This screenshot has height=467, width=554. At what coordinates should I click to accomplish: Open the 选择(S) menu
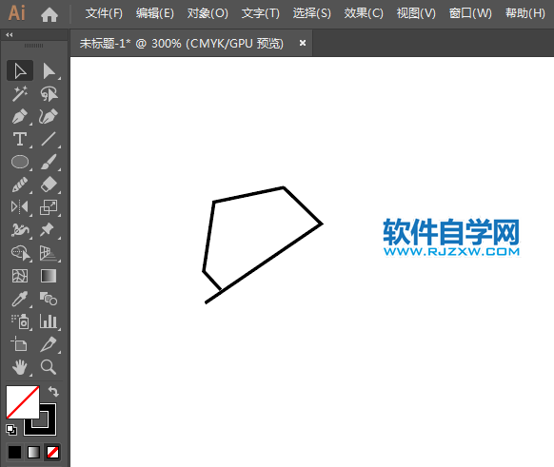[312, 13]
